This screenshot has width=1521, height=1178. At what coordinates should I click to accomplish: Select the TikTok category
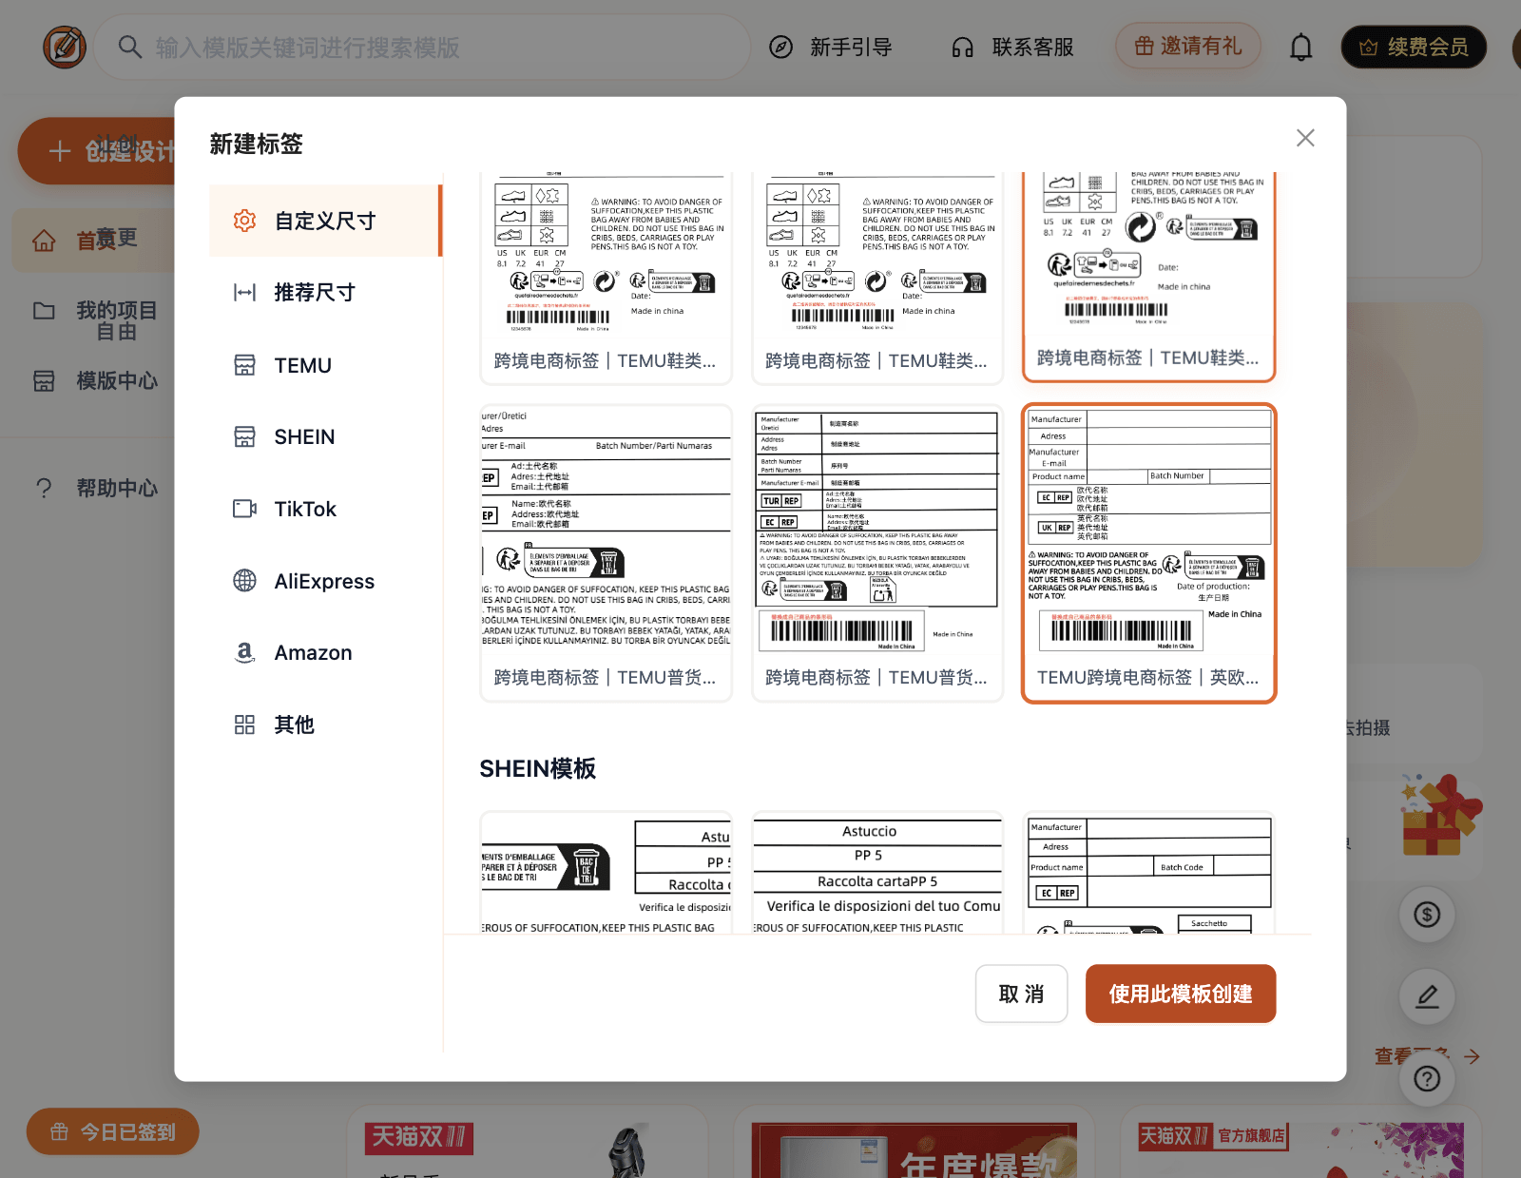click(x=325, y=510)
